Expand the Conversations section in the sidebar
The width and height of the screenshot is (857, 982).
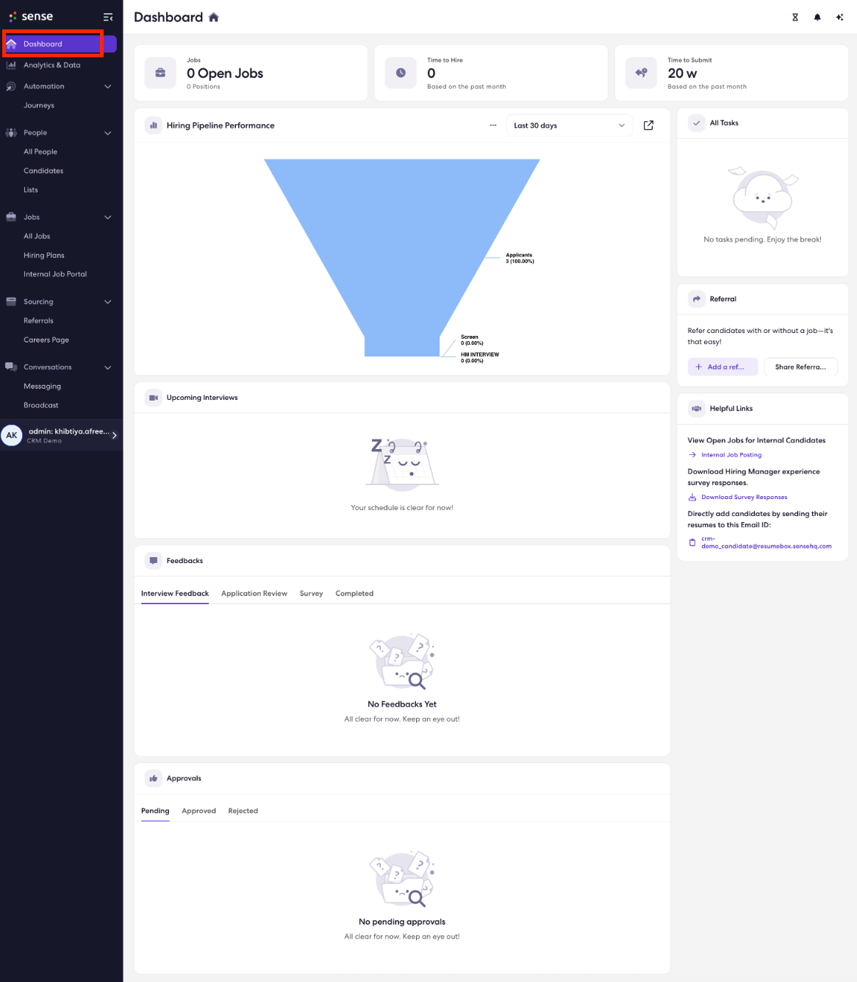coord(107,367)
